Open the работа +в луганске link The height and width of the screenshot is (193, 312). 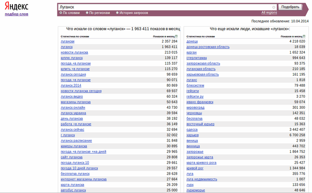76,124
